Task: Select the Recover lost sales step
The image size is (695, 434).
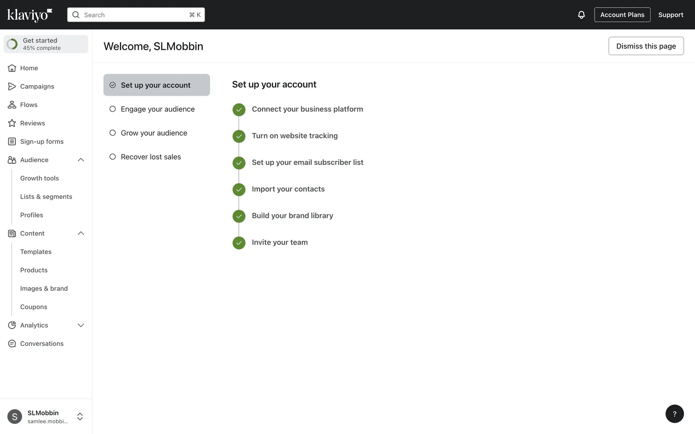Action: tap(151, 157)
